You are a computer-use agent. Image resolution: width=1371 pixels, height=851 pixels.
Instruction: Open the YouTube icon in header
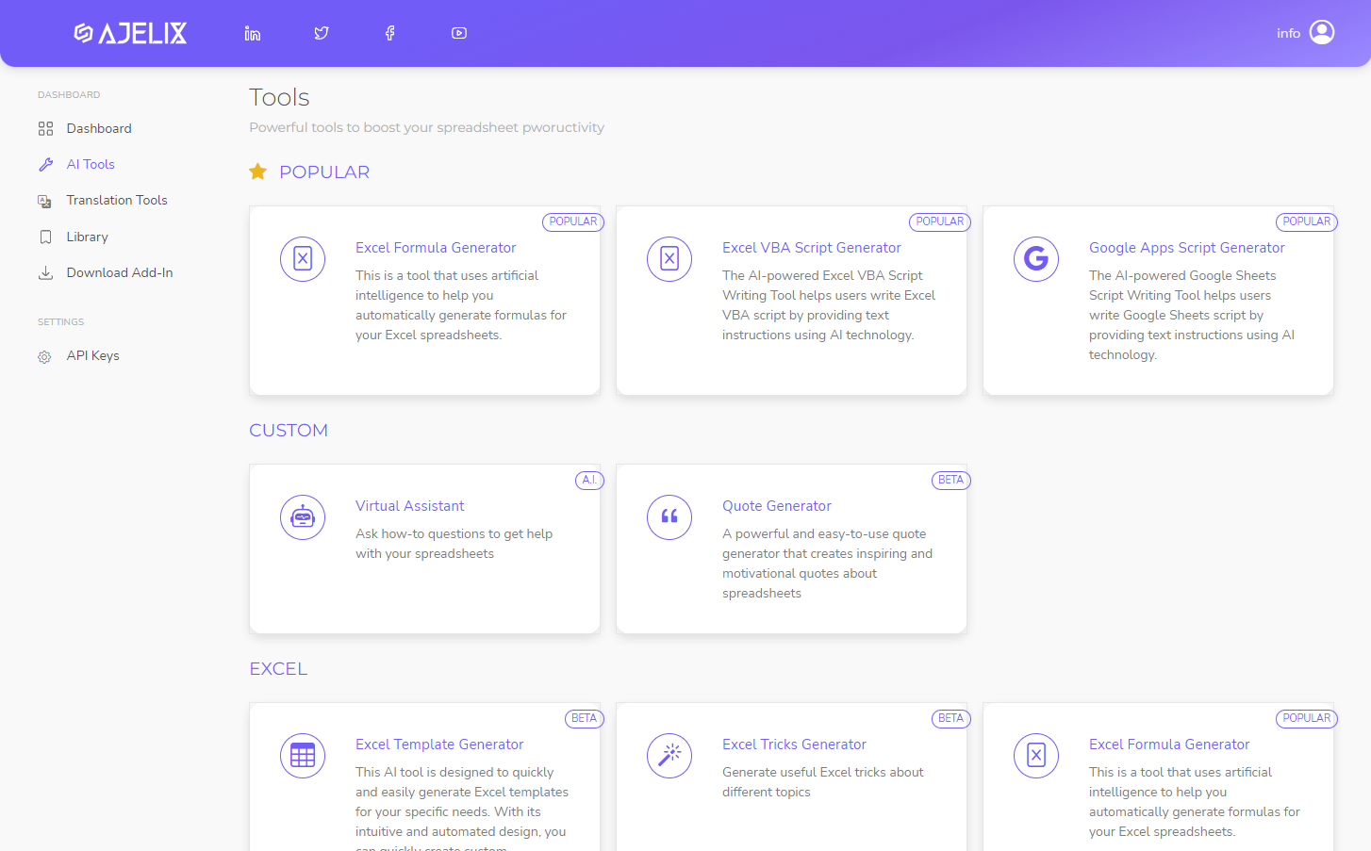459,33
